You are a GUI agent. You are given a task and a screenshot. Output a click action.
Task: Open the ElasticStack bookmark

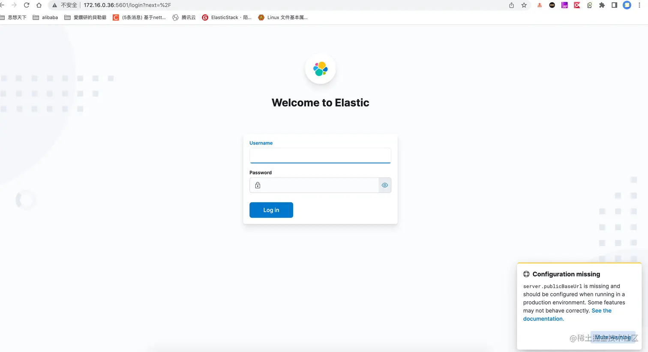point(227,18)
